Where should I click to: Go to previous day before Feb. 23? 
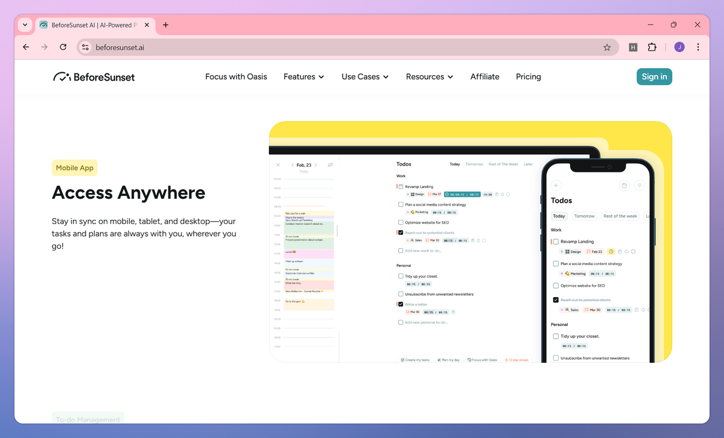coord(292,164)
